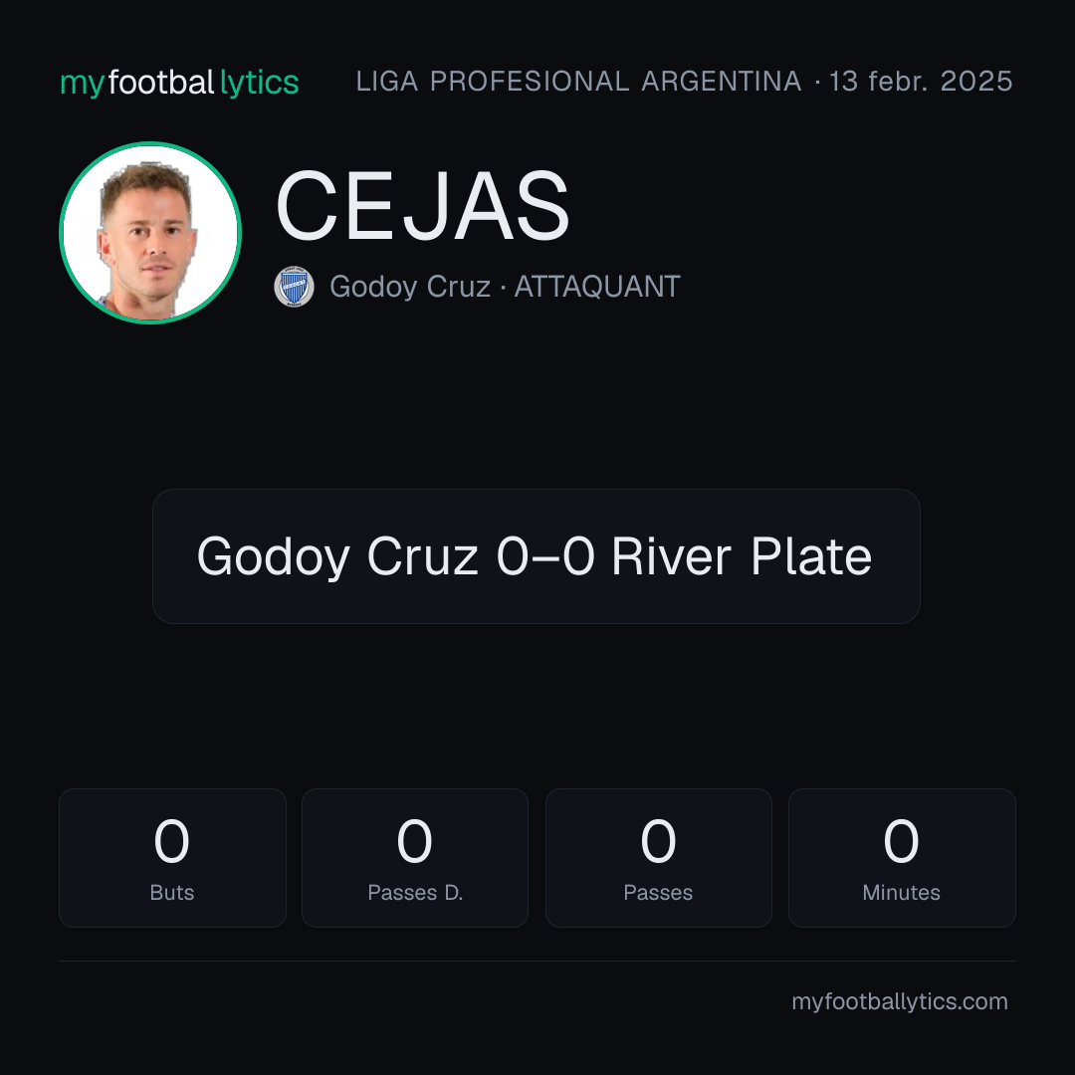
Task: Click the Cejas player portrait photo
Action: click(150, 233)
